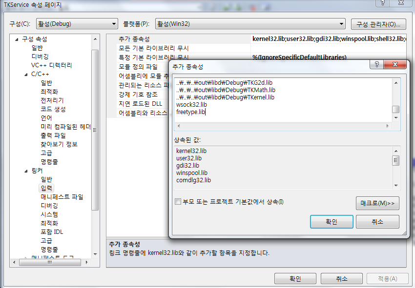Confirm with 확인 in 추가 종속성 dialog
Image resolution: width=415 pixels, height=288 pixels.
coord(332,221)
